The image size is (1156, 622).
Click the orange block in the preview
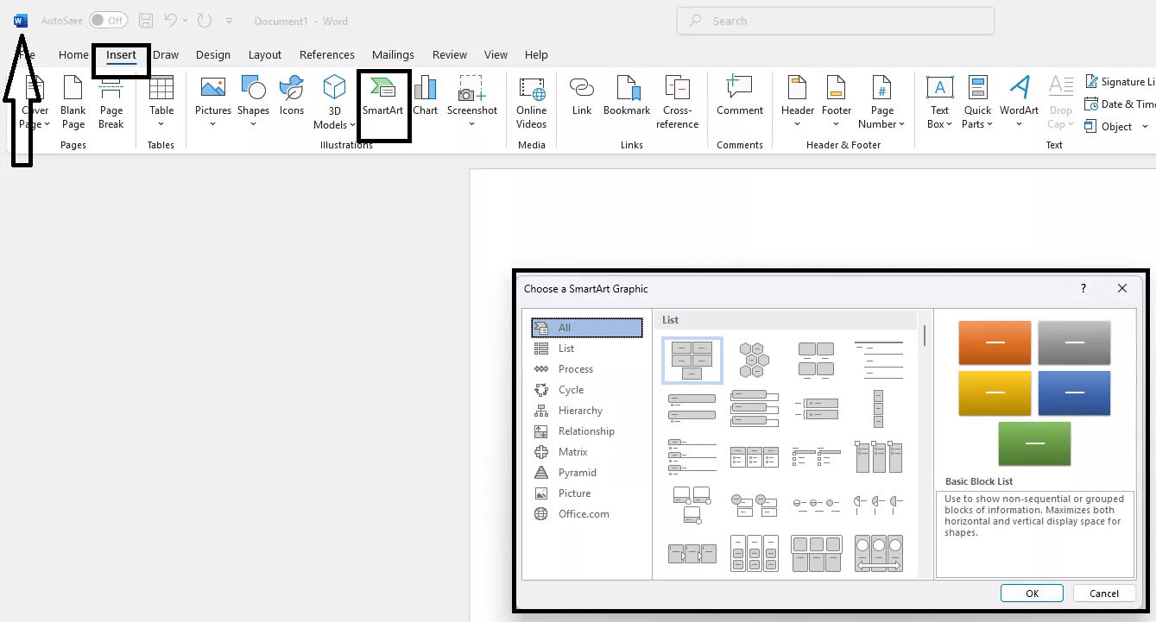995,342
